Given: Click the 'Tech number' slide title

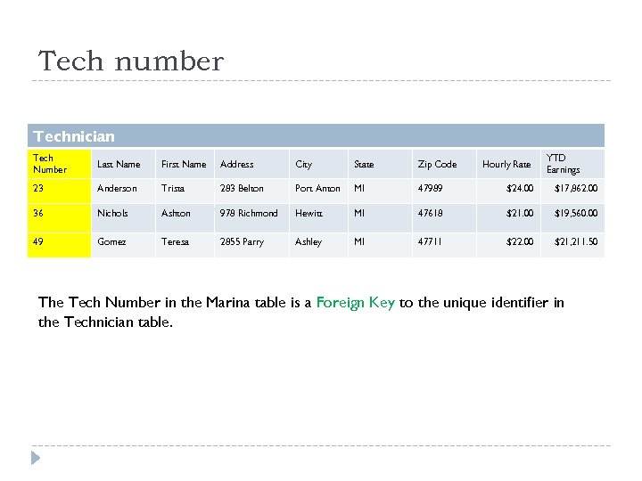Looking at the screenshot, I should (130, 61).
